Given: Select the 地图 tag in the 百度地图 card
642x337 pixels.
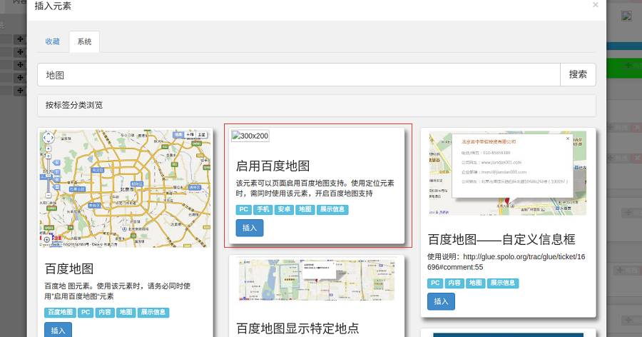Looking at the screenshot, I should 126,313.
